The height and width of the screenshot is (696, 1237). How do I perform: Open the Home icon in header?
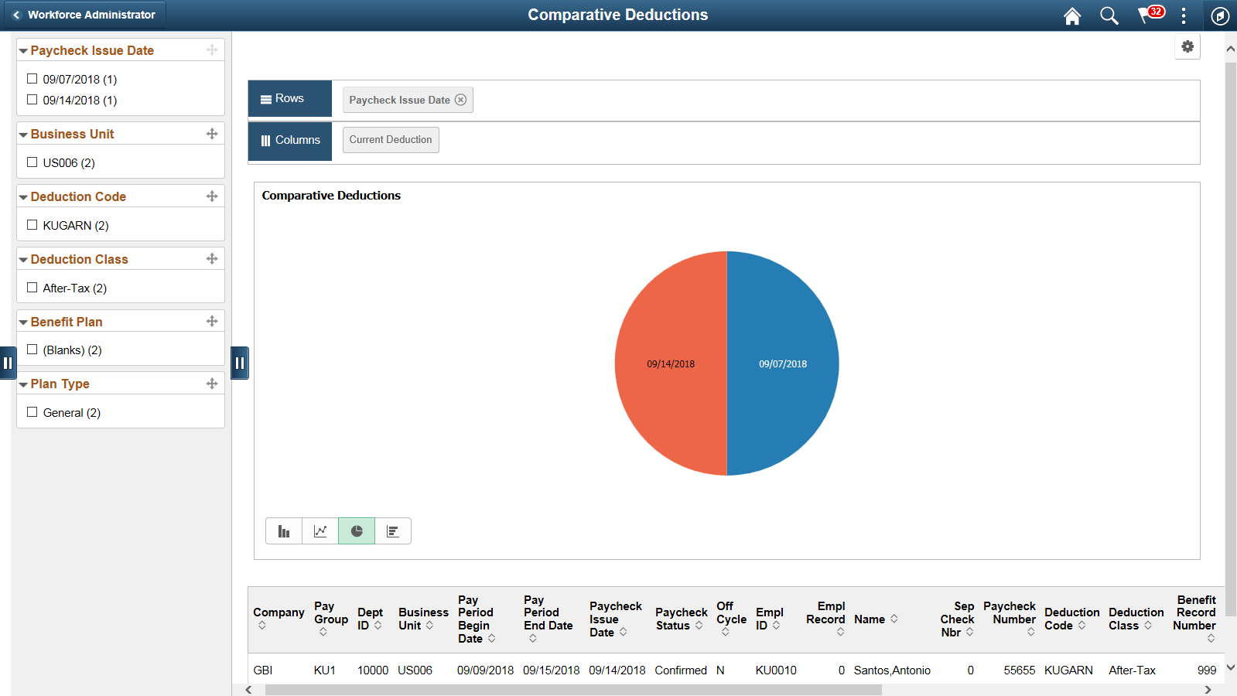(x=1071, y=15)
